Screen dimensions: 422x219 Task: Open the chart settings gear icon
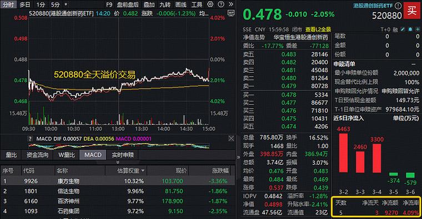click(x=210, y=4)
